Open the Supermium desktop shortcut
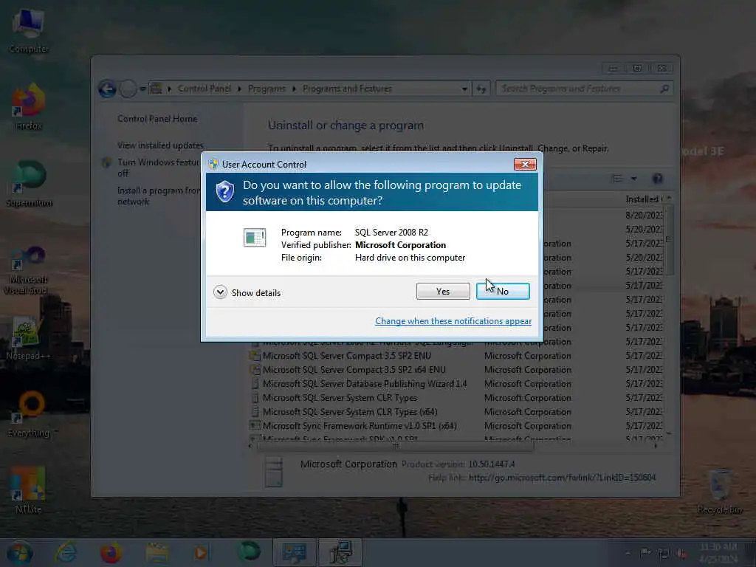 (29, 184)
